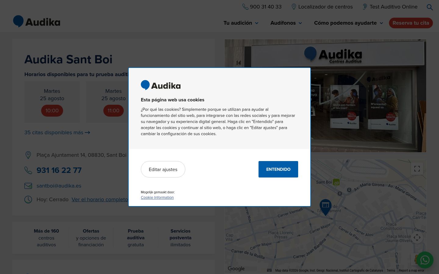This screenshot has width=439, height=274.
Task: Click Más de 160 centros auditivos text
Action: point(46,238)
